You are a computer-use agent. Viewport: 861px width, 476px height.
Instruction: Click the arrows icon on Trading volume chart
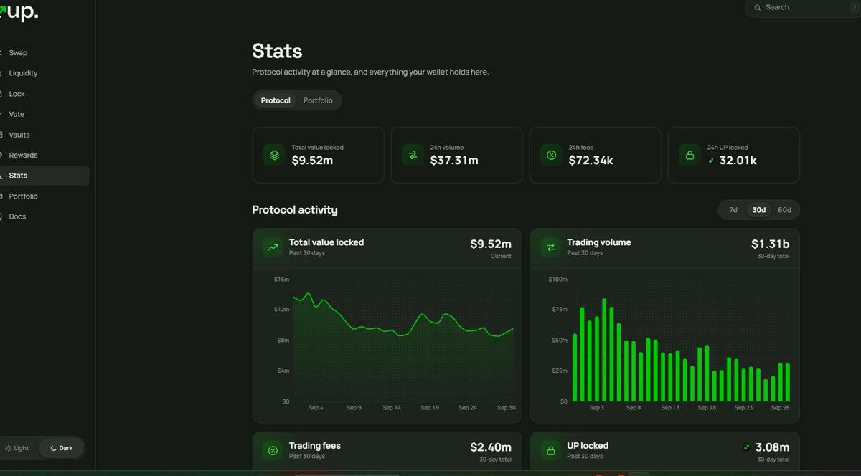tap(551, 247)
